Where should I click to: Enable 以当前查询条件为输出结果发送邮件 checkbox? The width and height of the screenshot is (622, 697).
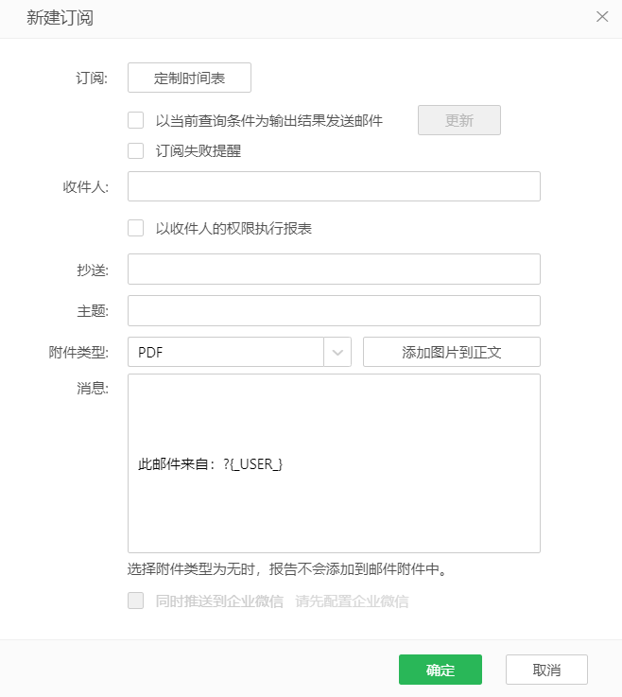pyautogui.click(x=135, y=120)
